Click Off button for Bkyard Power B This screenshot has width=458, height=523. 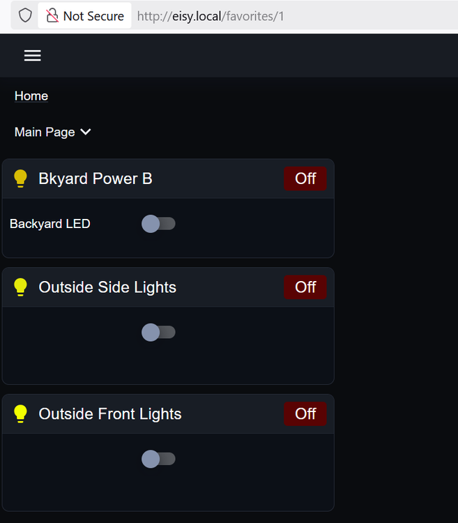(x=305, y=179)
